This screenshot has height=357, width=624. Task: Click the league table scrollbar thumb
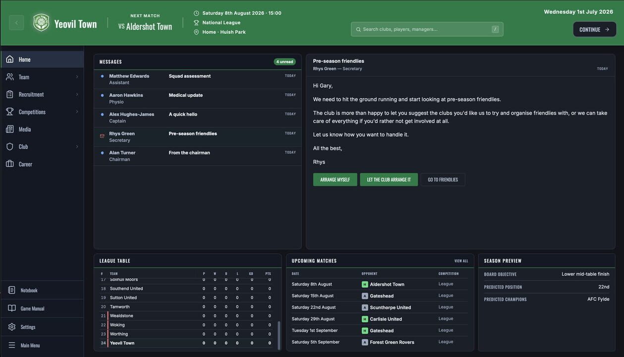pyautogui.click(x=279, y=336)
